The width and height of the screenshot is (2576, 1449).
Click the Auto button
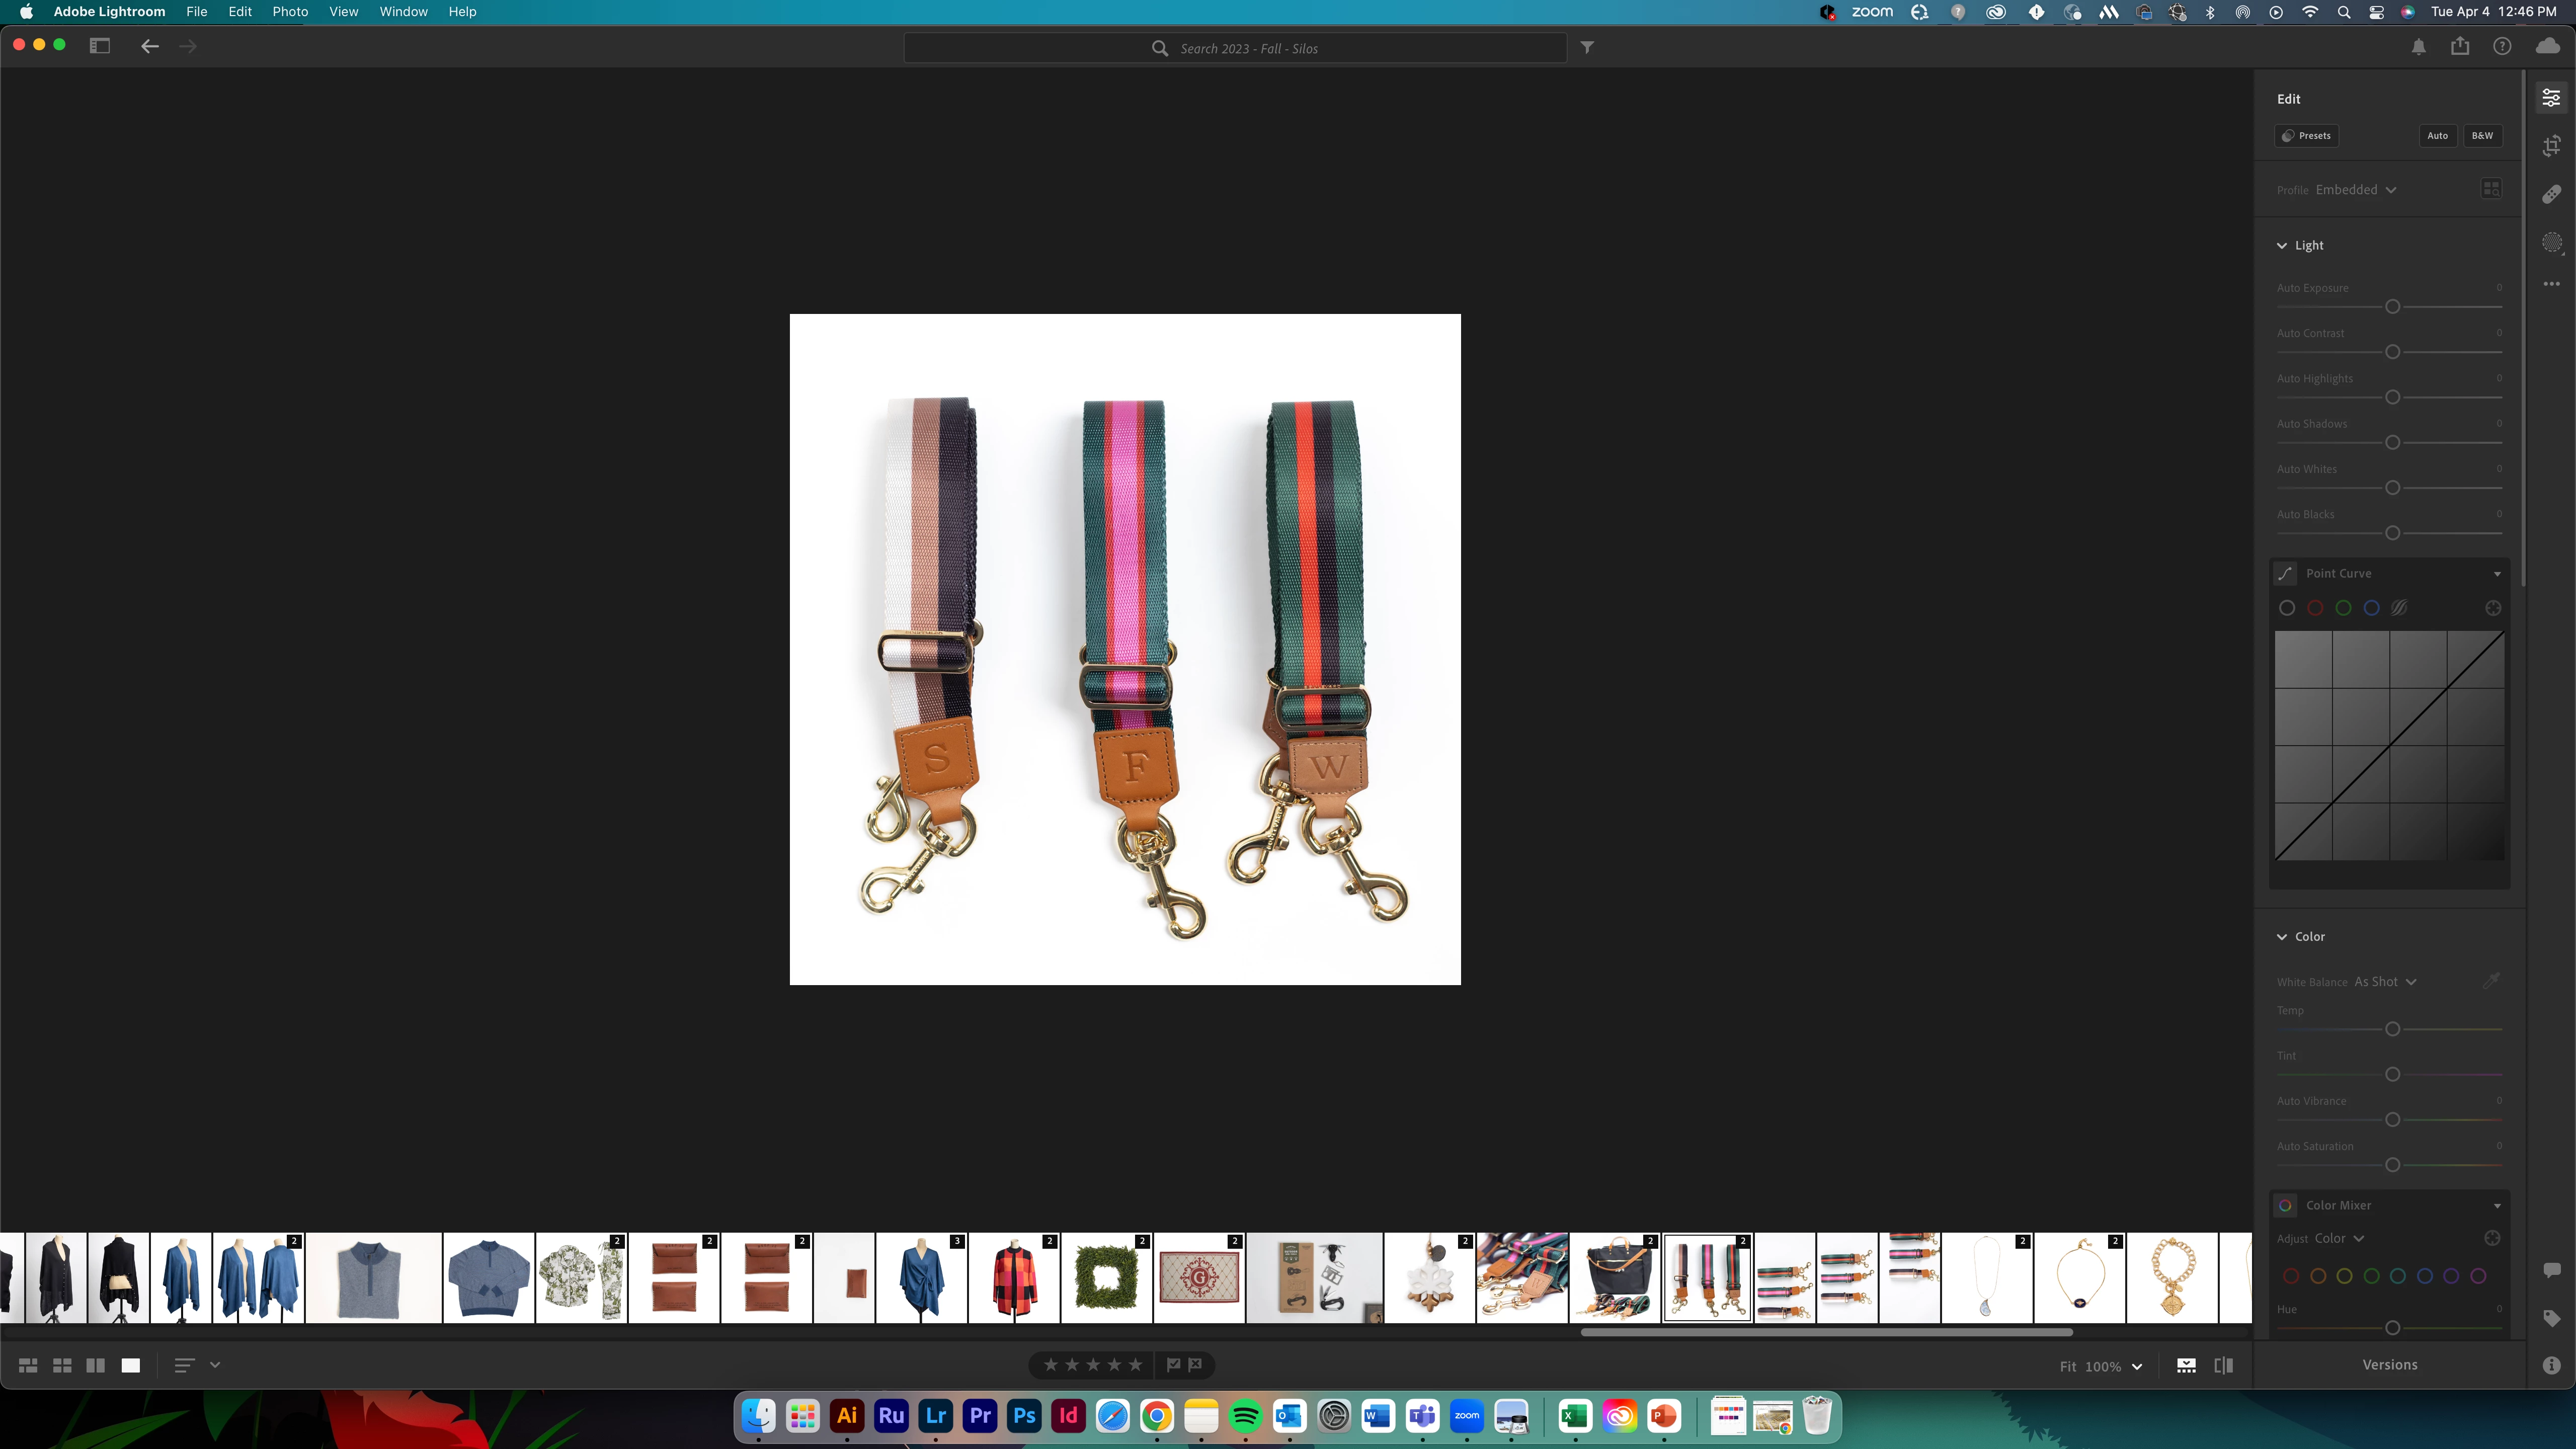(x=2437, y=136)
